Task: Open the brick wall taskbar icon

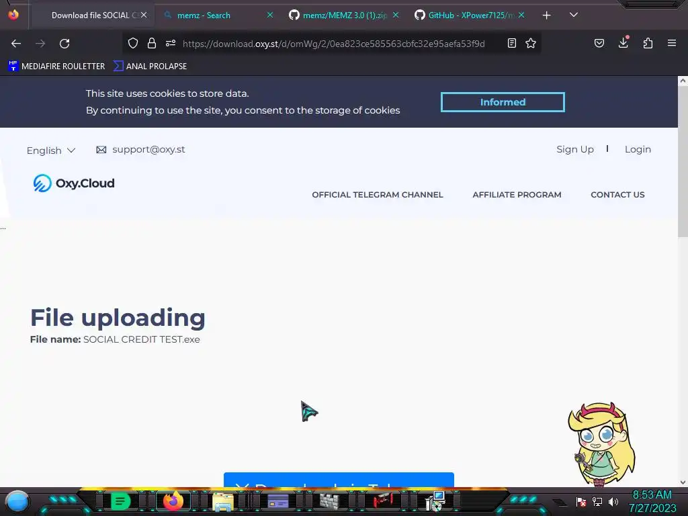Action: pyautogui.click(x=329, y=501)
